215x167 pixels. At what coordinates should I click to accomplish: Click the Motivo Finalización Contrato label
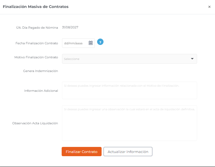36,57
